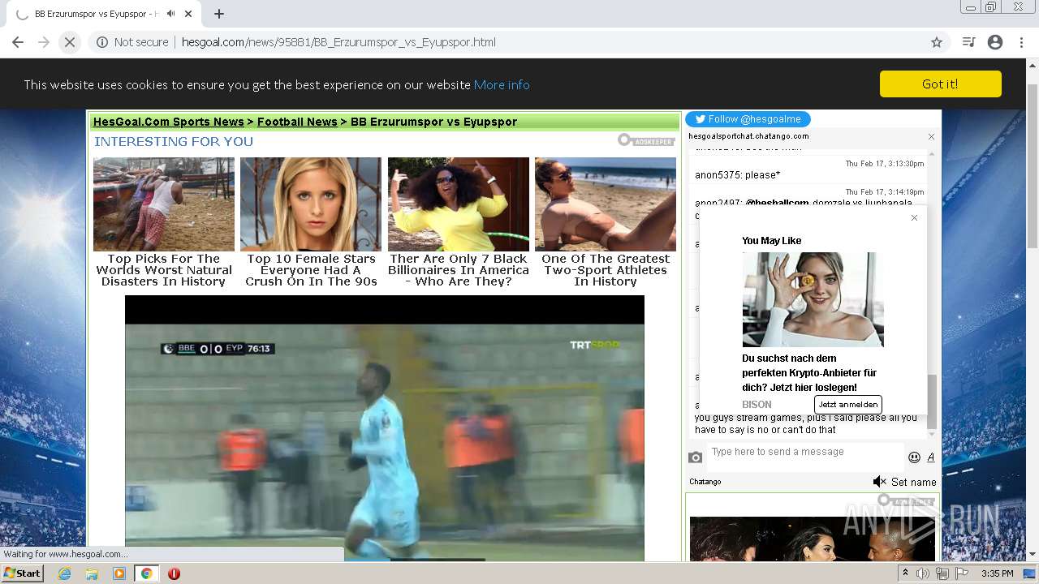Open the 90s female stars thumbnail
Screen dimensions: 1039x584
pos(311,204)
